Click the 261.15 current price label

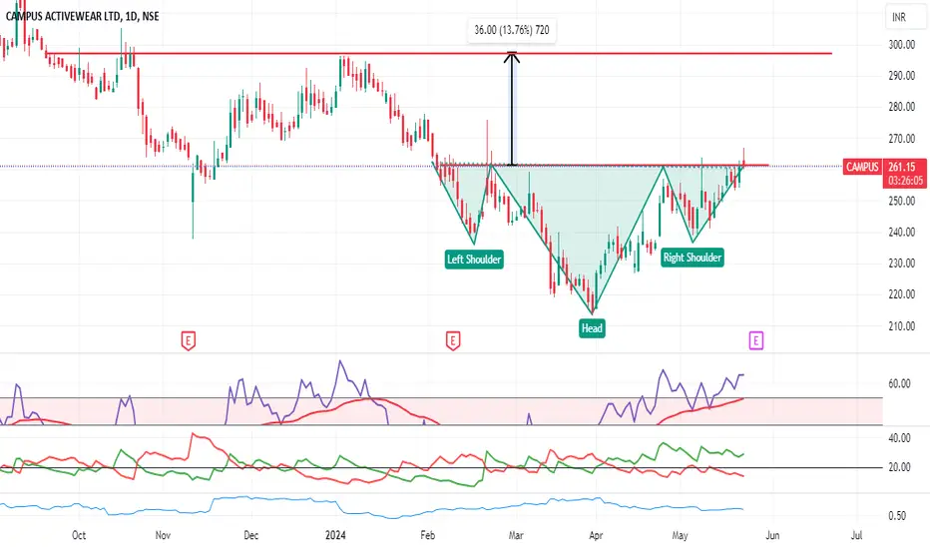901,167
